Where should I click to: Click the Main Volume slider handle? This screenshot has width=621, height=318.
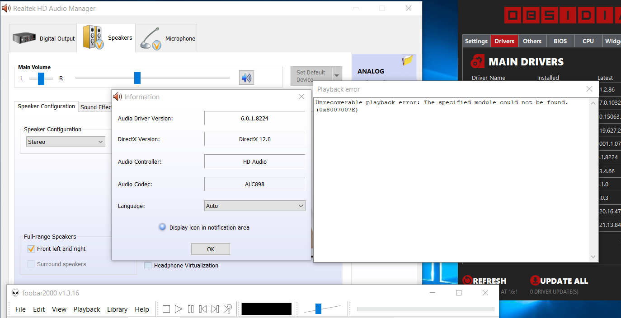click(137, 78)
